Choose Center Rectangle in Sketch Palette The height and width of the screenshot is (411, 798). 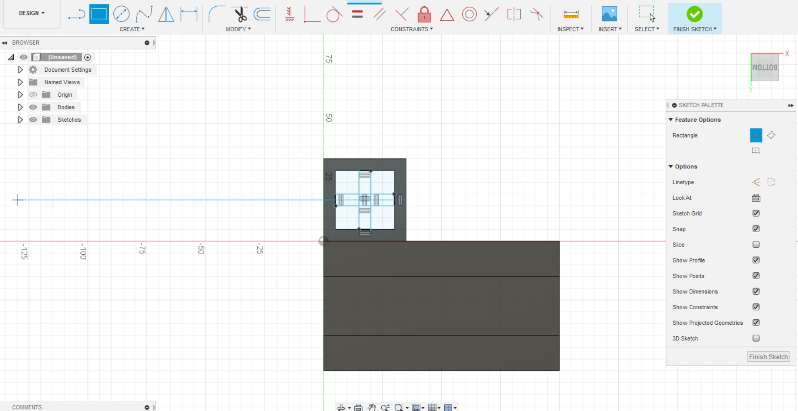756,150
